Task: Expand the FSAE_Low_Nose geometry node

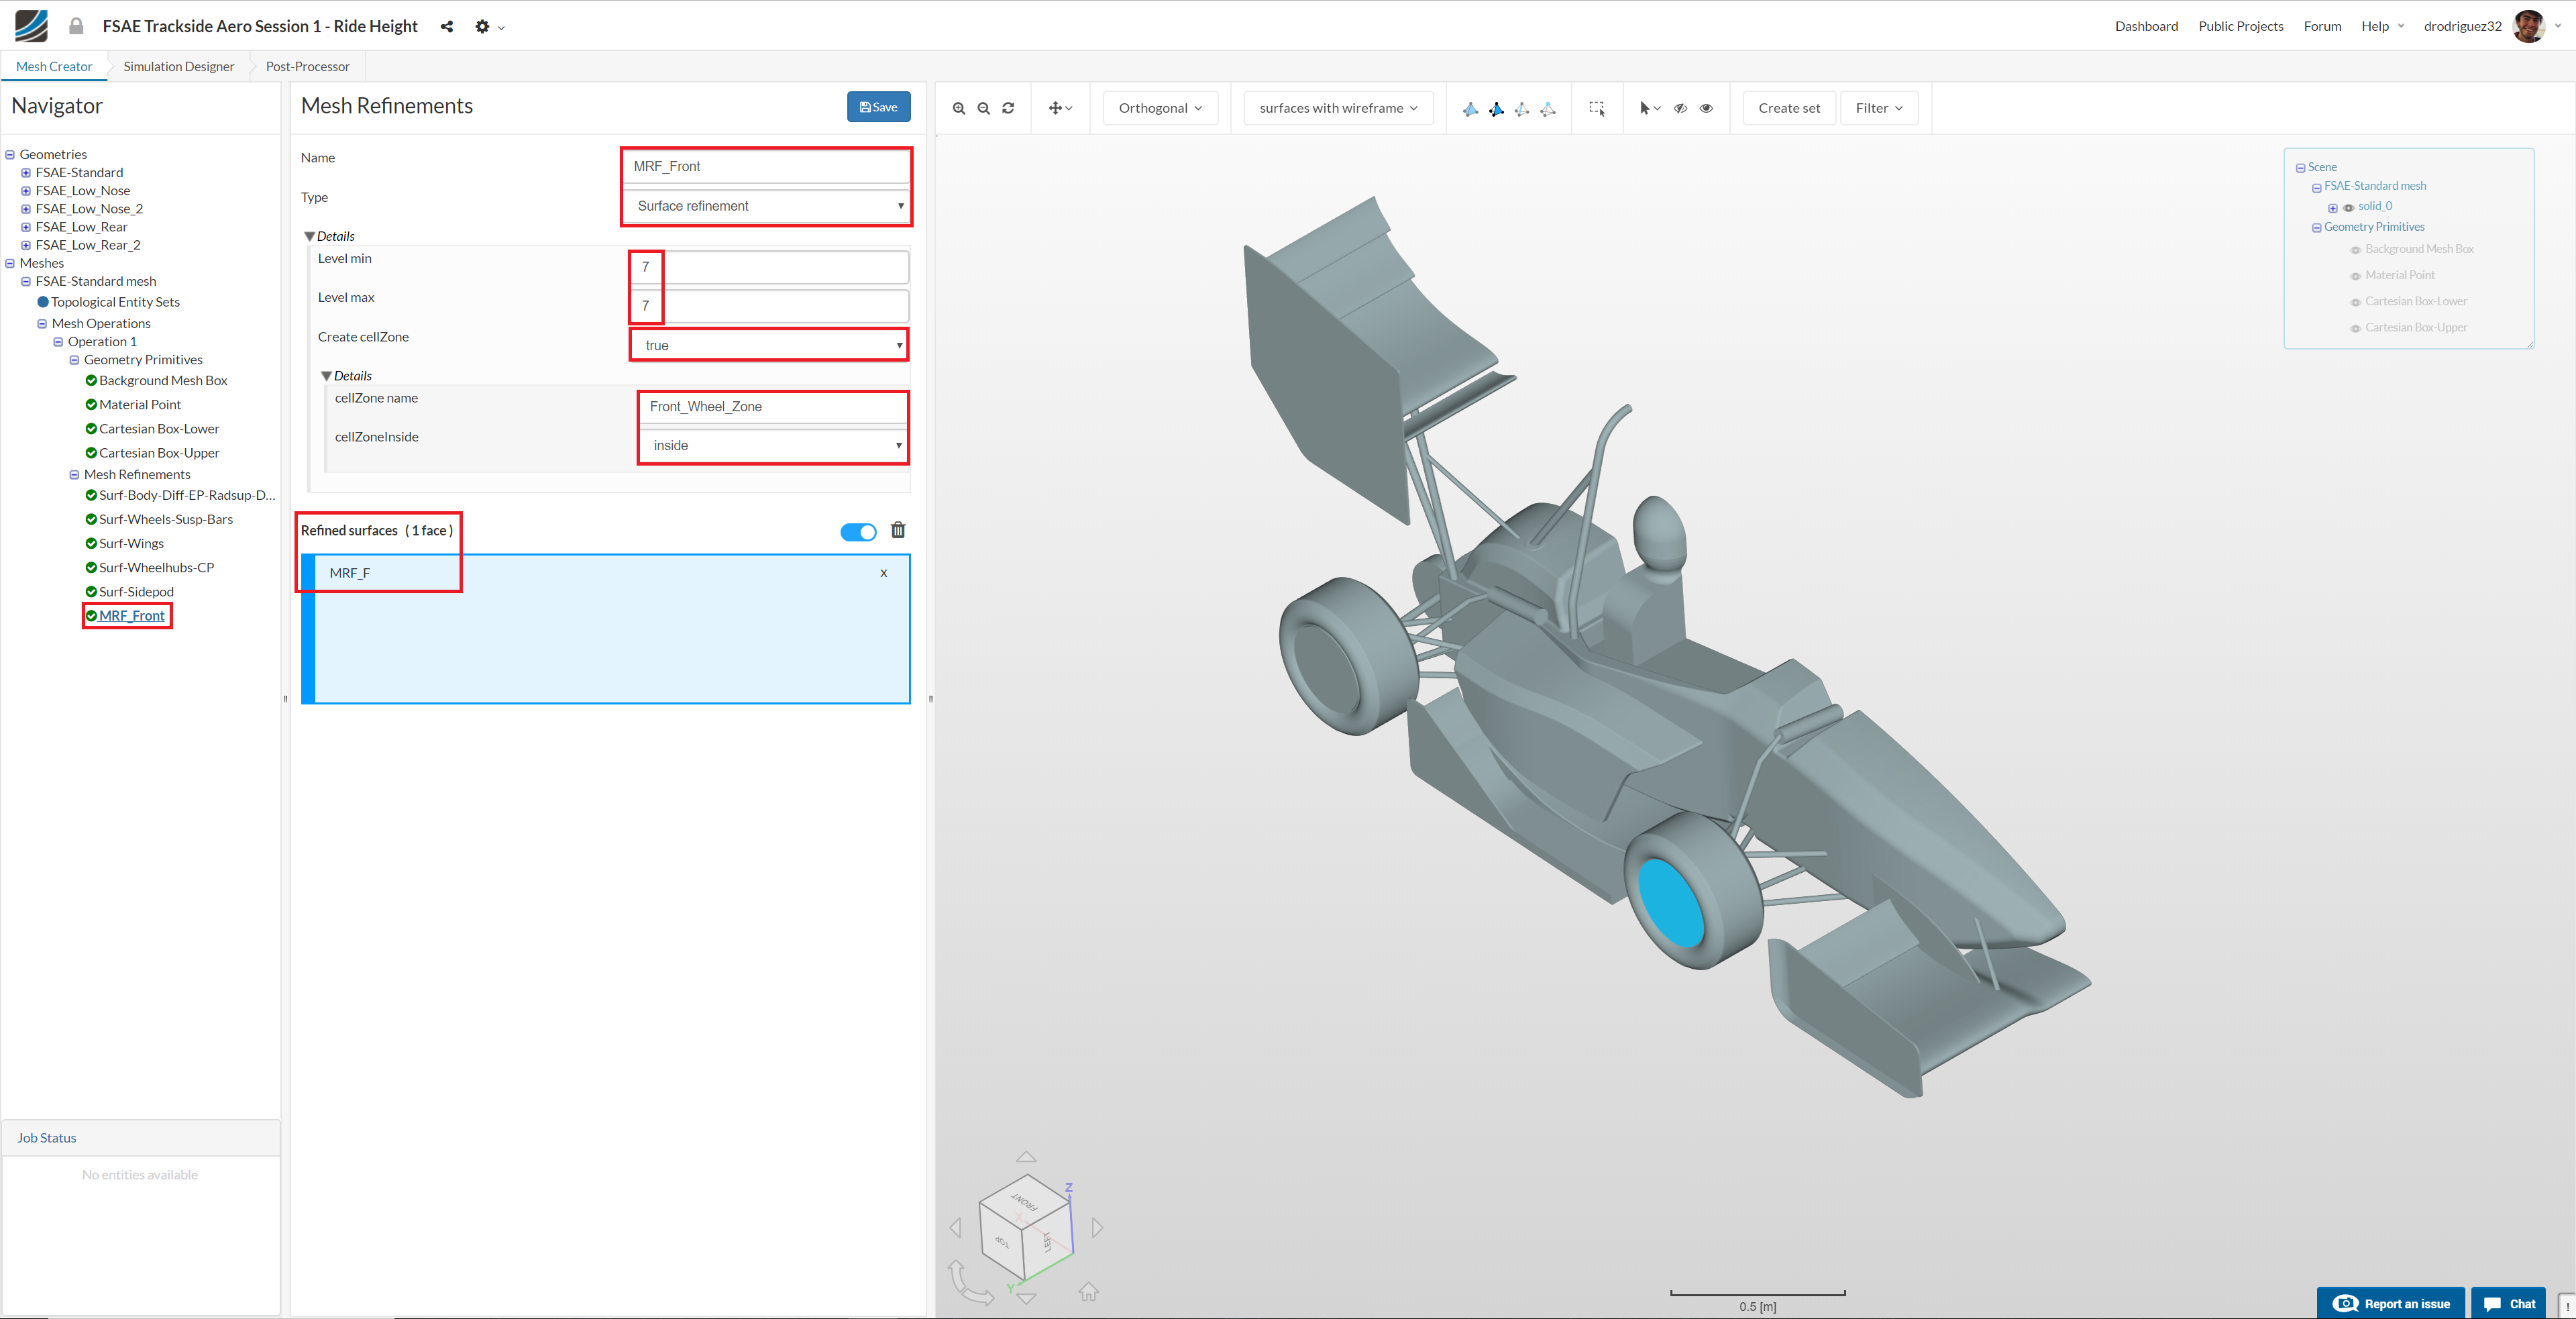Action: click(26, 191)
